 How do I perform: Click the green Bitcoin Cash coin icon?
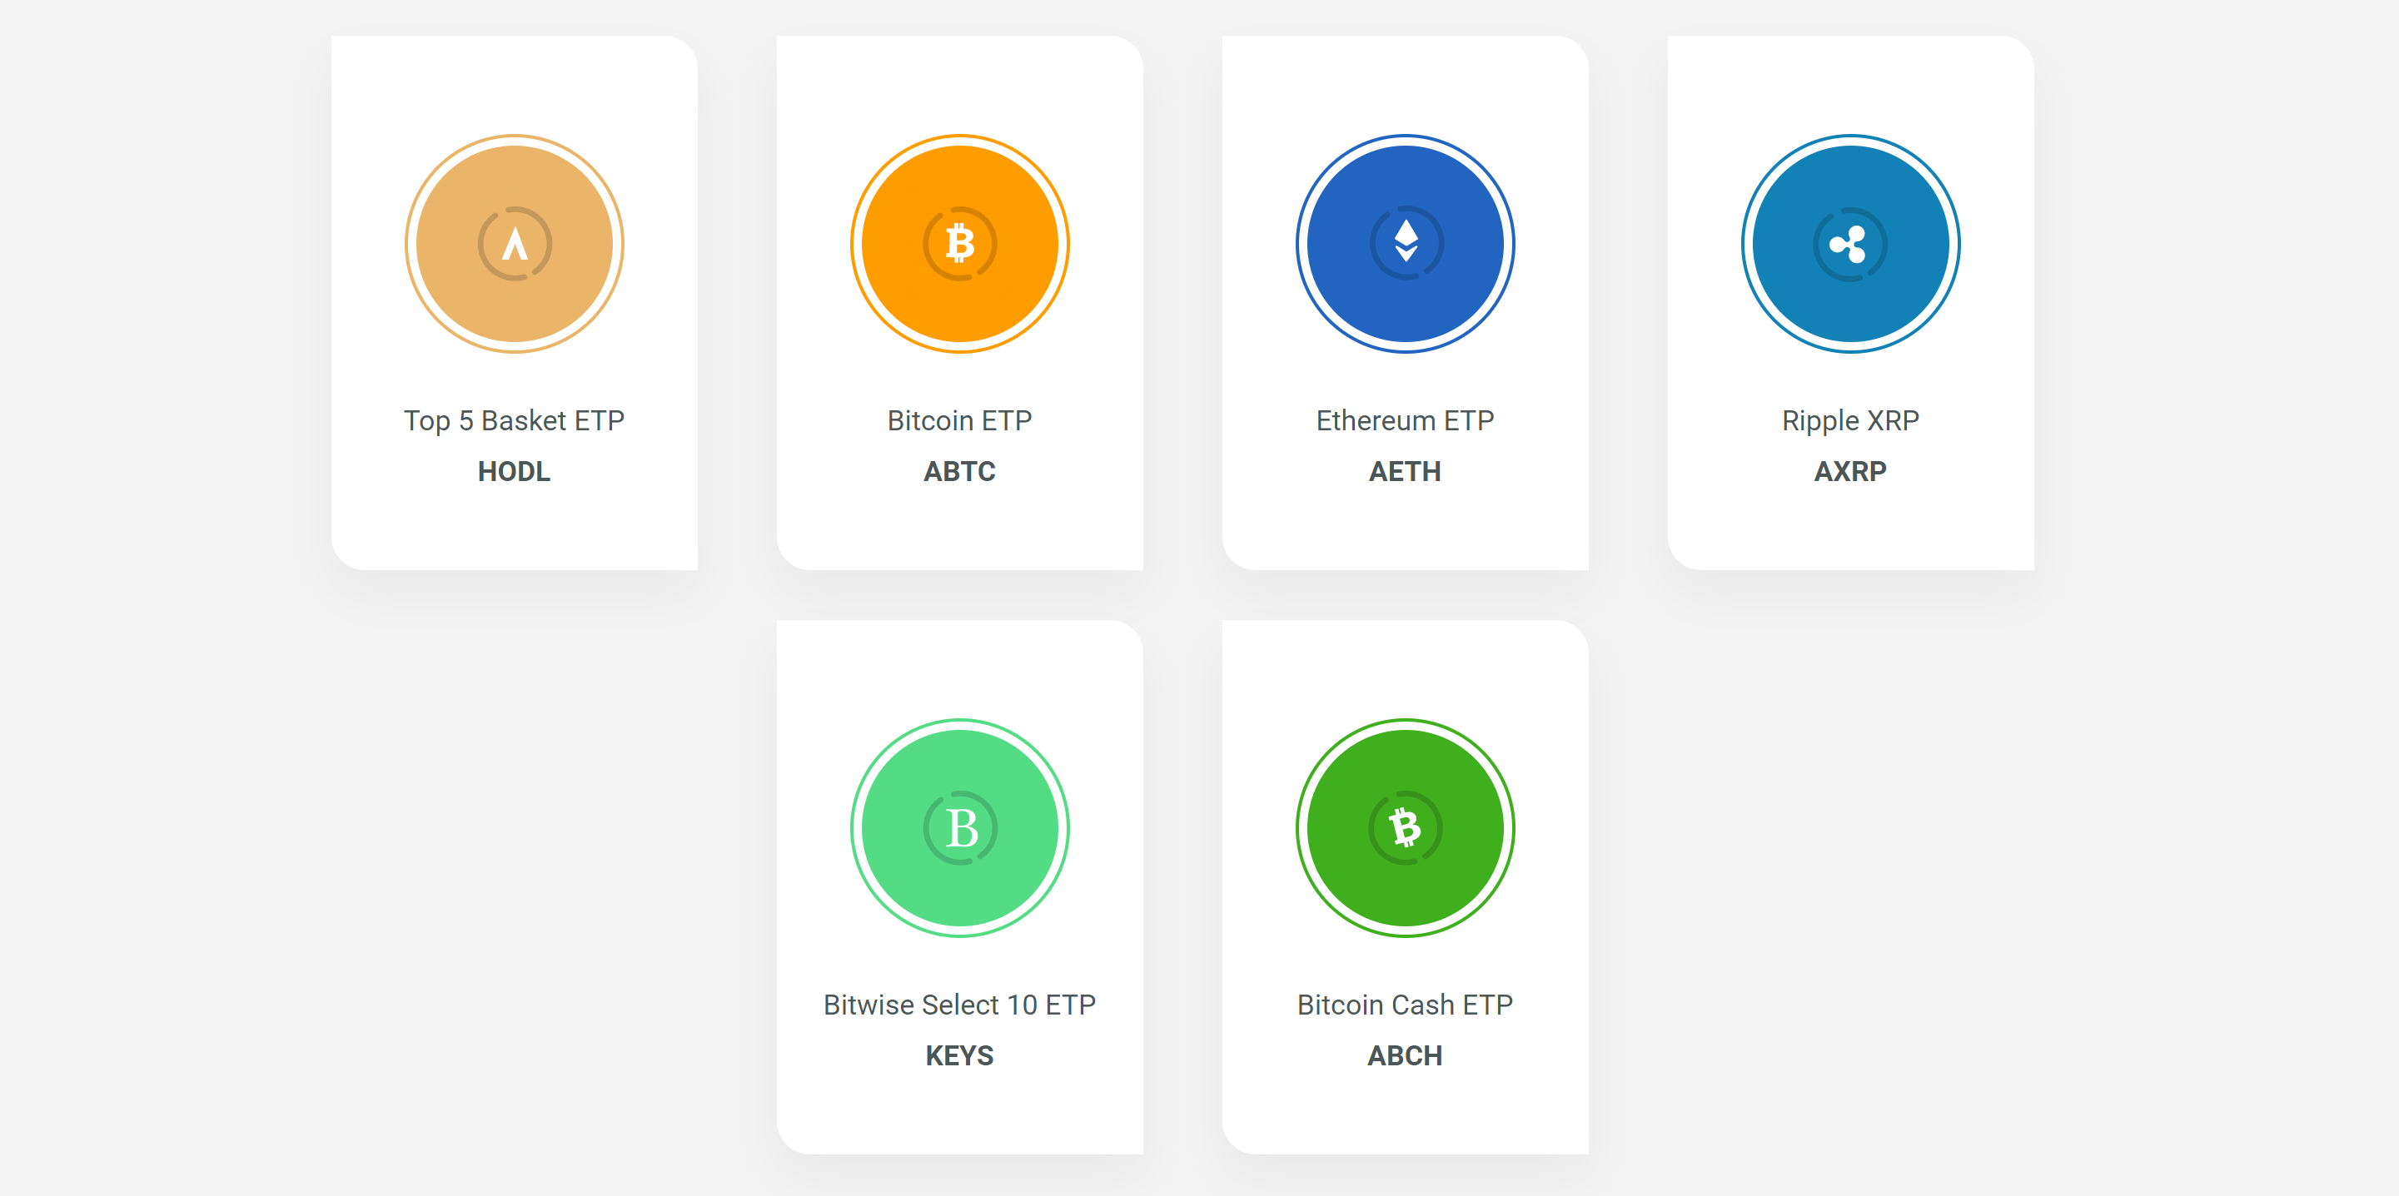pos(1405,827)
